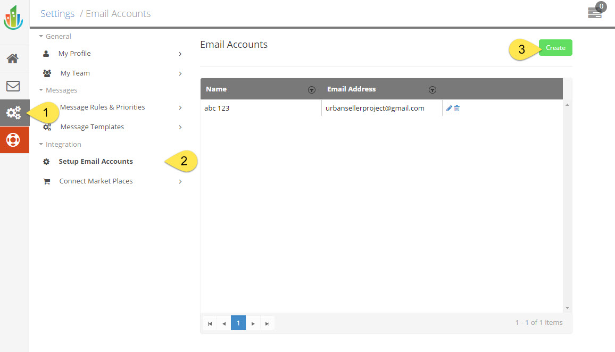Click the app logo at top left
The width and height of the screenshot is (615, 352).
14,17
